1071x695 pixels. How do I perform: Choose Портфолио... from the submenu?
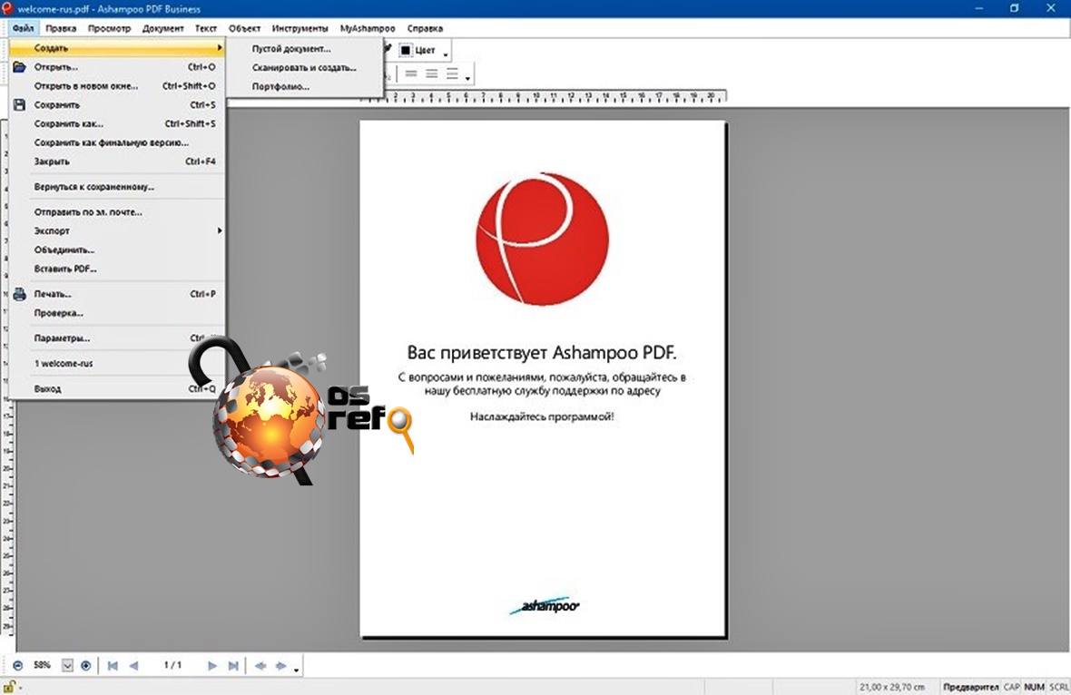[x=305, y=87]
